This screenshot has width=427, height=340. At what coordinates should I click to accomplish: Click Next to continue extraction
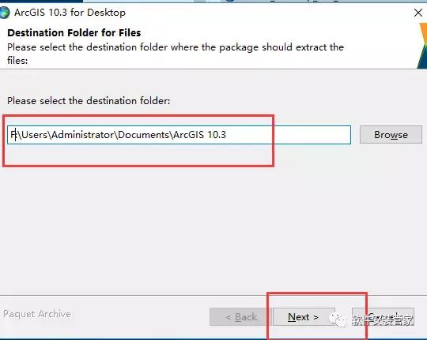pyautogui.click(x=304, y=316)
